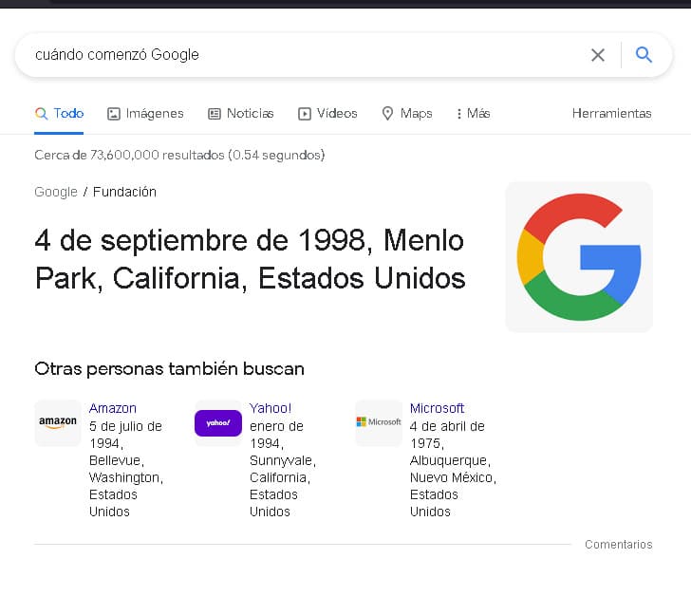Switch to the Imágenes tab
Viewport: 691px width, 596px height.
(x=145, y=114)
